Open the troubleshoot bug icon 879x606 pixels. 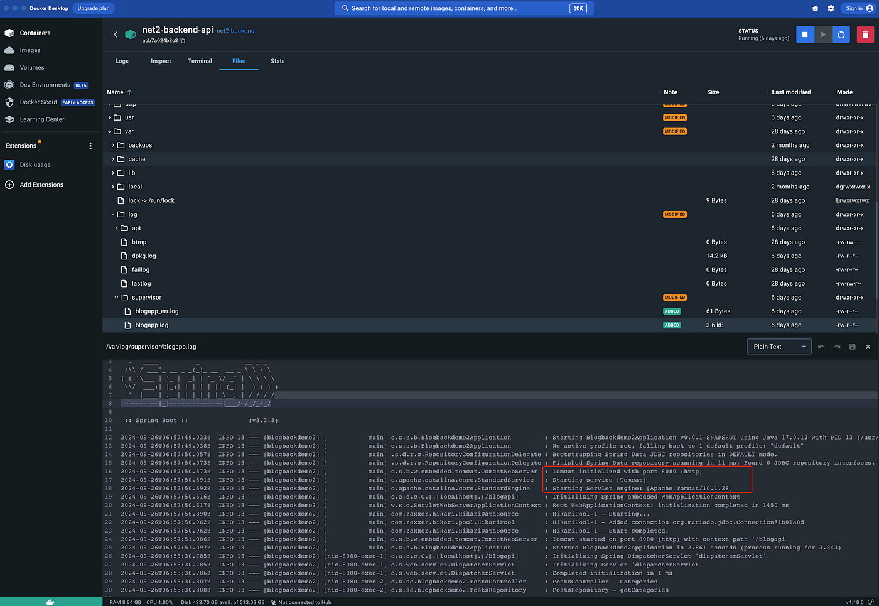tap(815, 8)
